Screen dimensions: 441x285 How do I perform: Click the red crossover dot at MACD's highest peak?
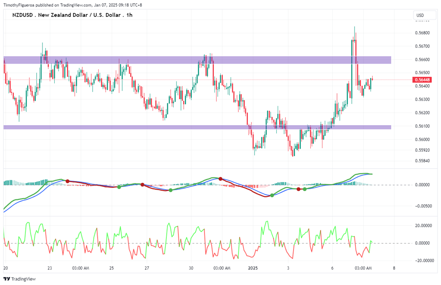click(221, 179)
